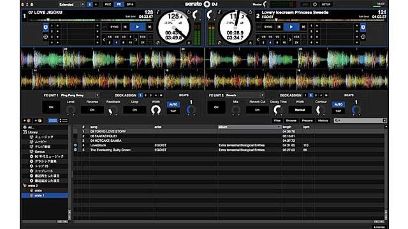Toggle key lock note icon on deck 1
408x229 pixels.
click(x=157, y=12)
